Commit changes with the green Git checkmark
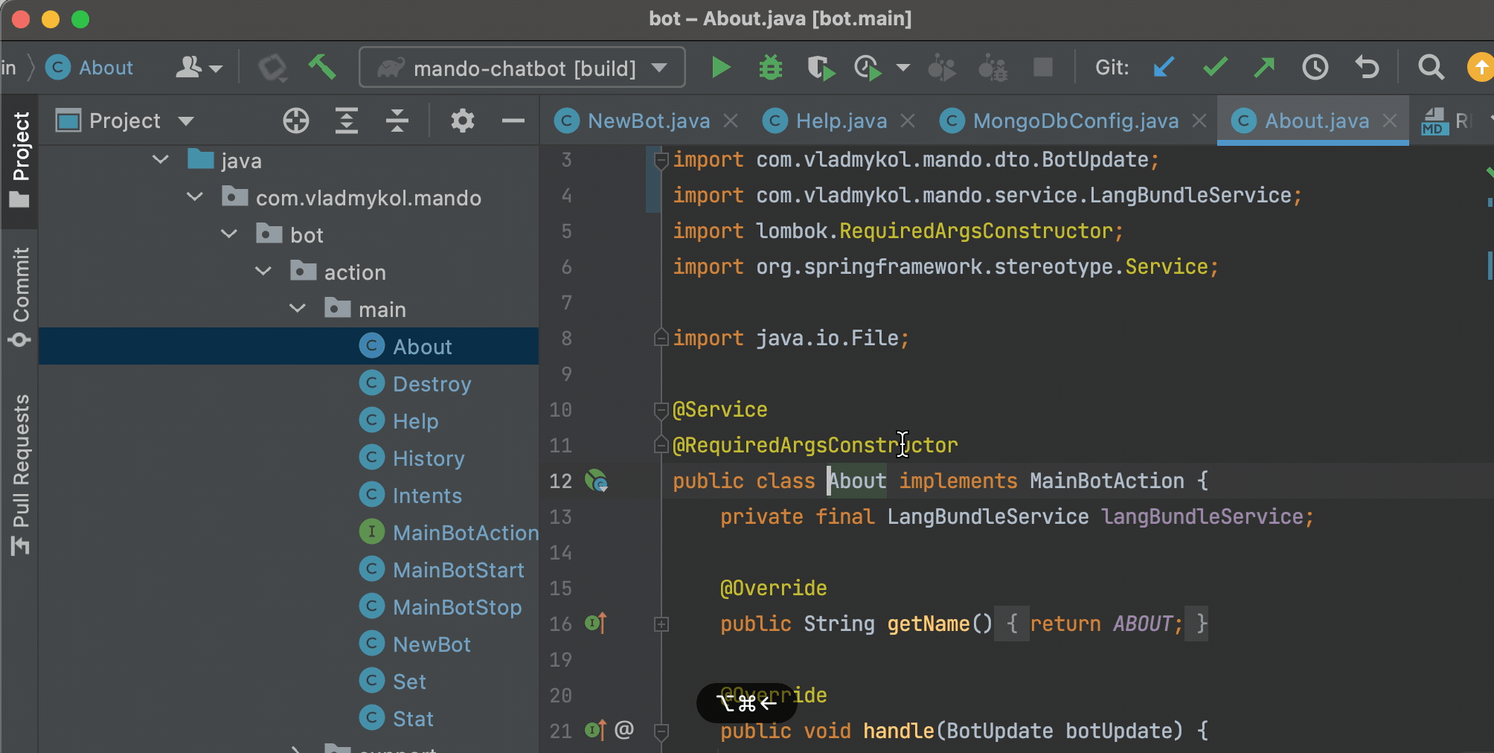This screenshot has height=753, width=1494. pyautogui.click(x=1213, y=67)
